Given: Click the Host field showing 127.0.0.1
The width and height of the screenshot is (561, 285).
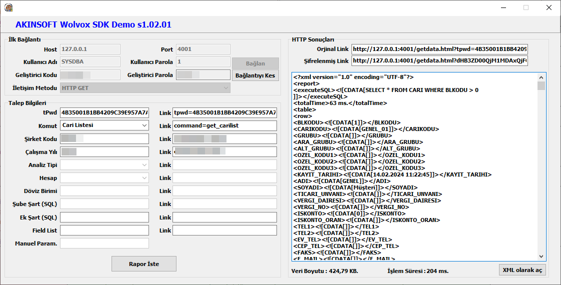Looking at the screenshot, I should click(90, 49).
